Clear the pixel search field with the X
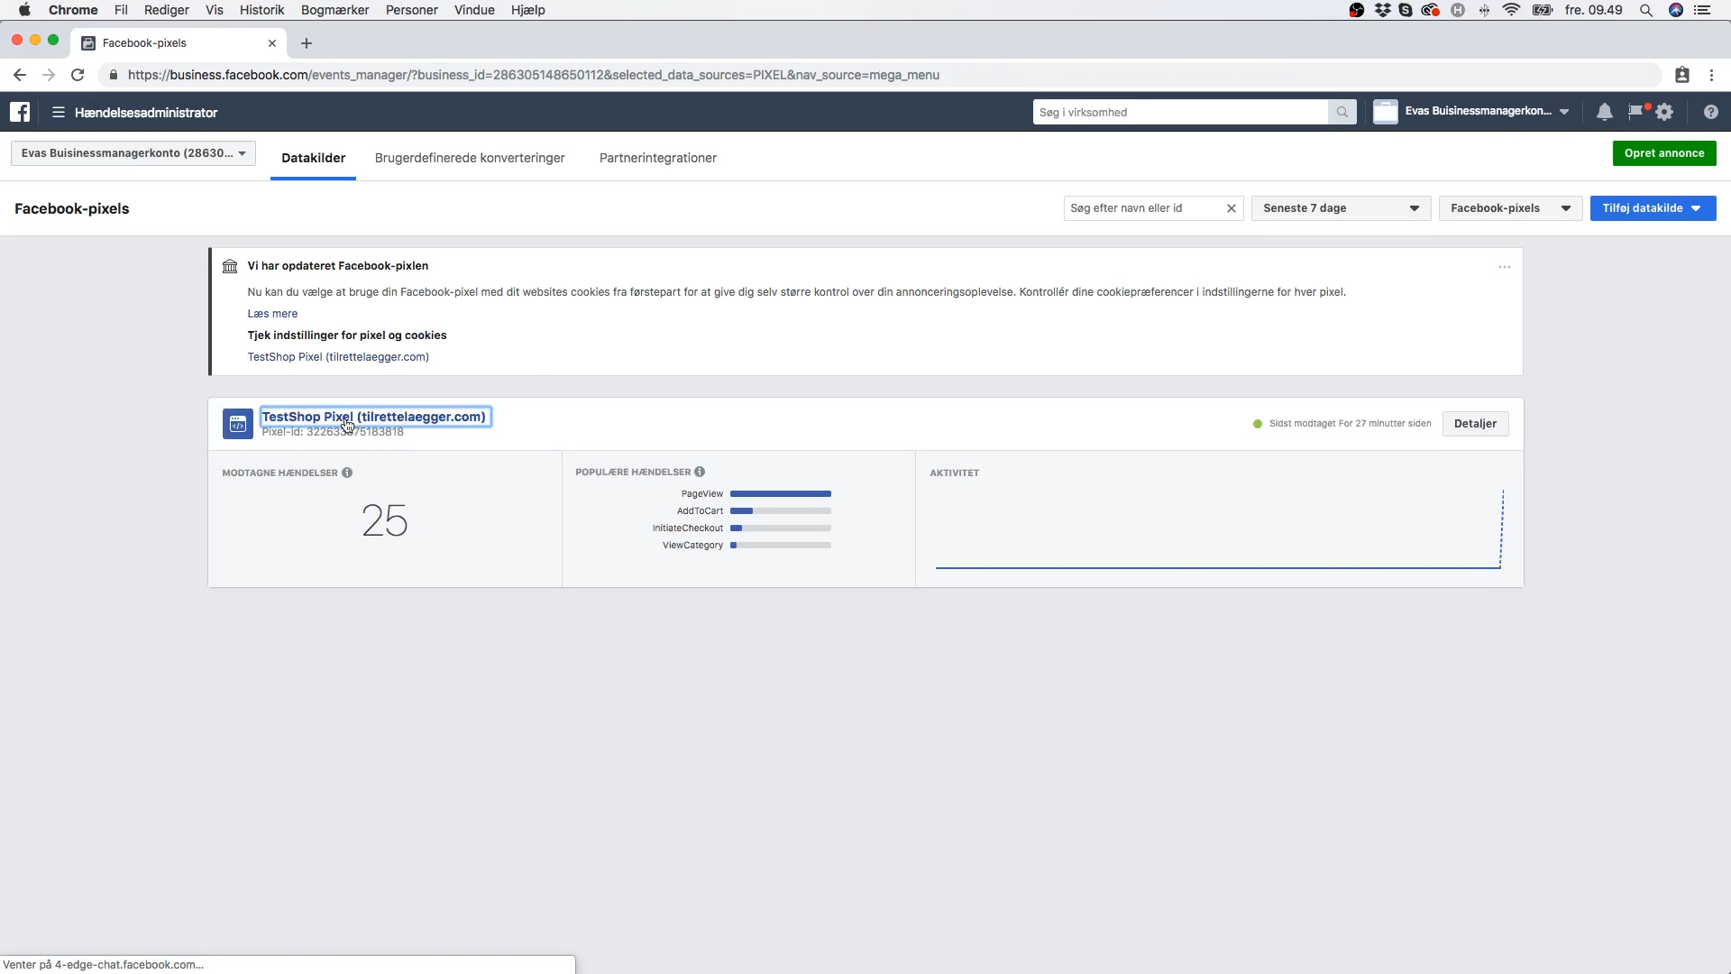The width and height of the screenshot is (1731, 974). point(1231,208)
